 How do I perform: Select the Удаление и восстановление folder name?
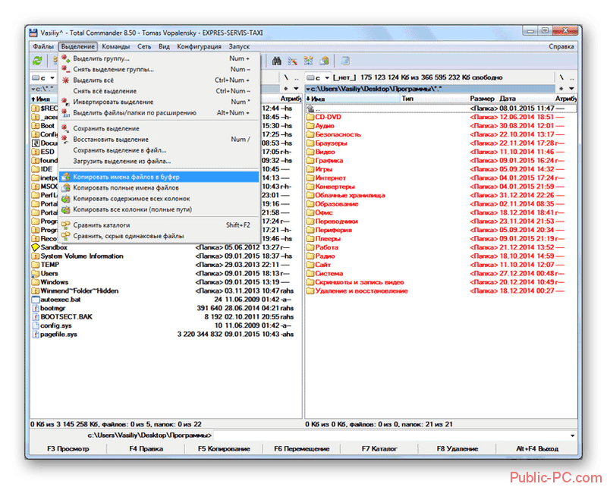pos(361,291)
